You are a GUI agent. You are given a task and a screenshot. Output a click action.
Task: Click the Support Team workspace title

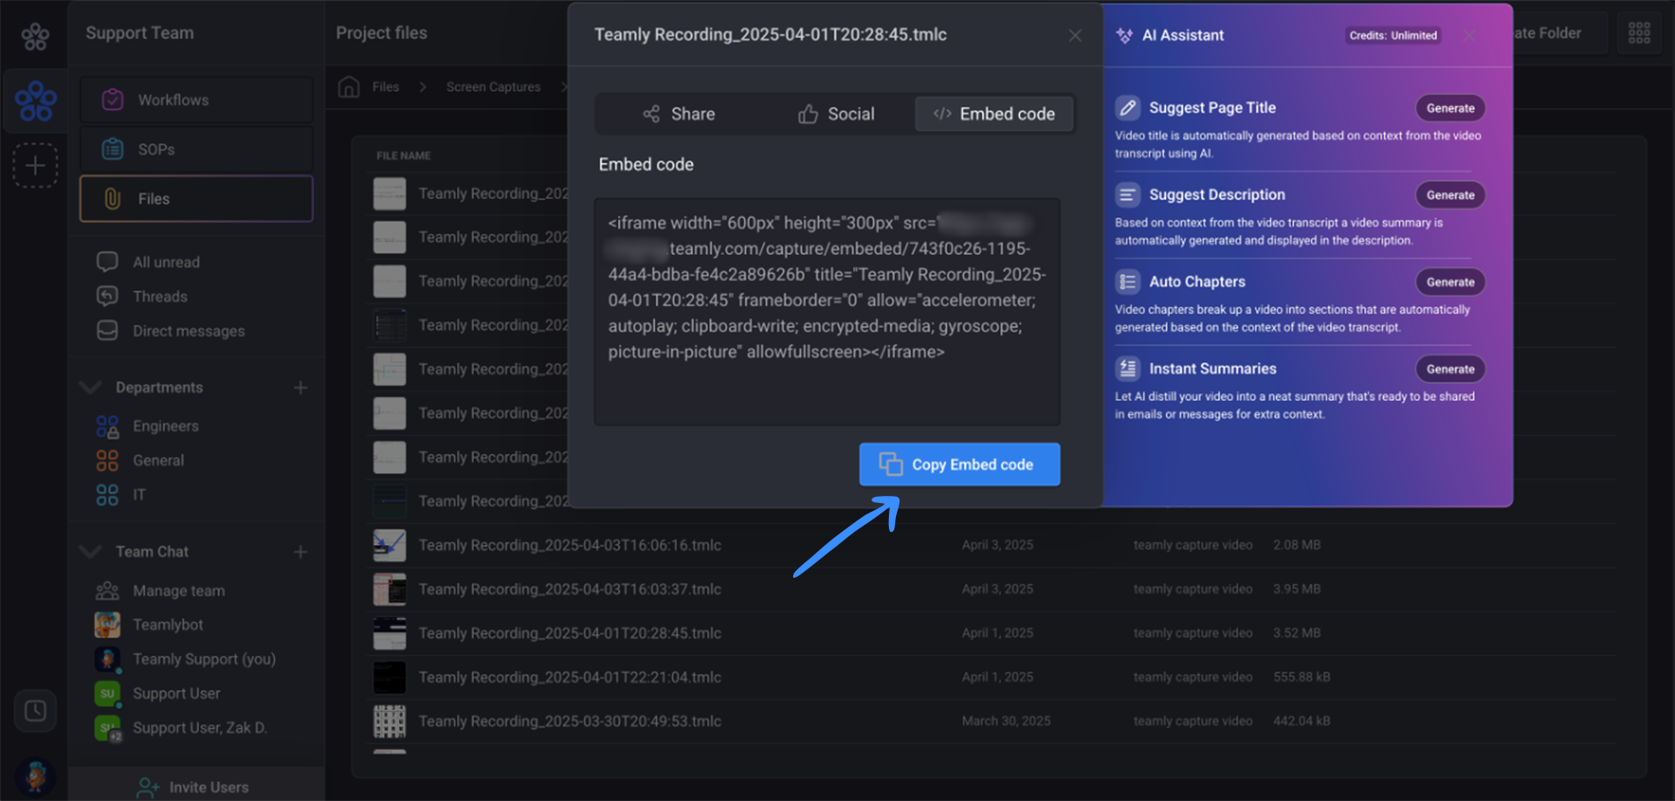pyautogui.click(x=140, y=33)
